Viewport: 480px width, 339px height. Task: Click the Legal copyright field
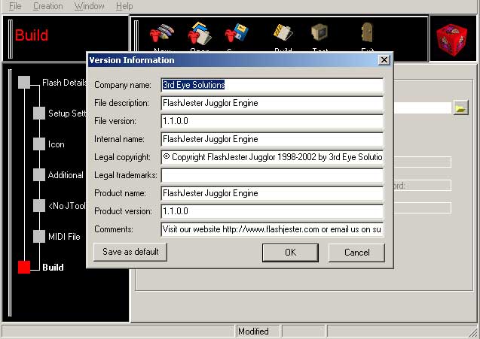[272, 157]
